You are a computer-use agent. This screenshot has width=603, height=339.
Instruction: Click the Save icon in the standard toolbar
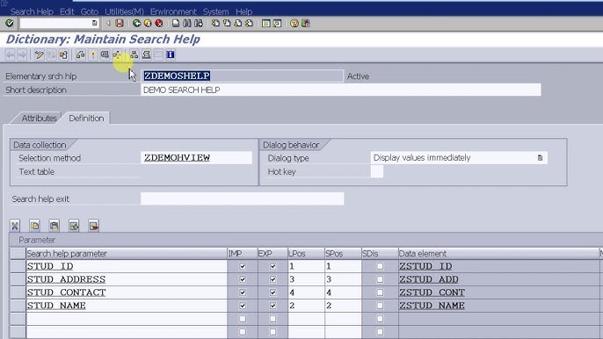120,24
